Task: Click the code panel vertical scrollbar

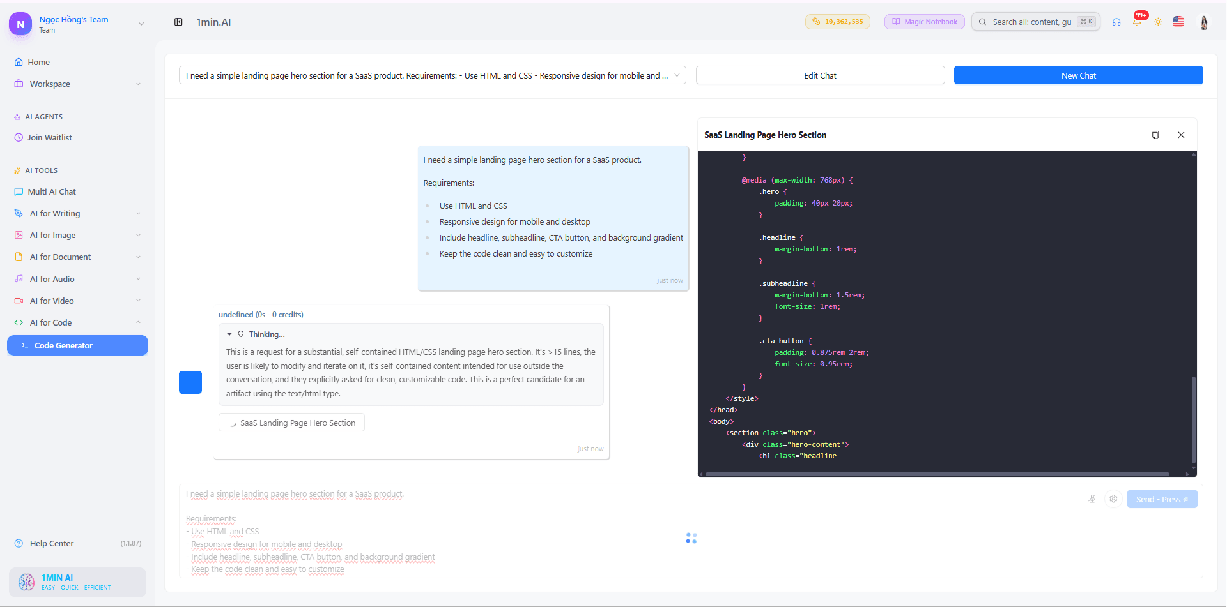Action: tap(1193, 419)
